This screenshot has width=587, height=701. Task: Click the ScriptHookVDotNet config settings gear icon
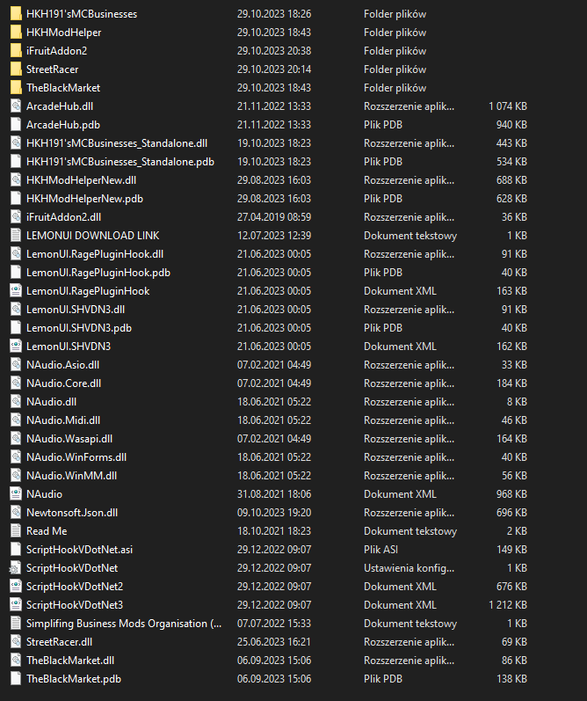point(15,568)
